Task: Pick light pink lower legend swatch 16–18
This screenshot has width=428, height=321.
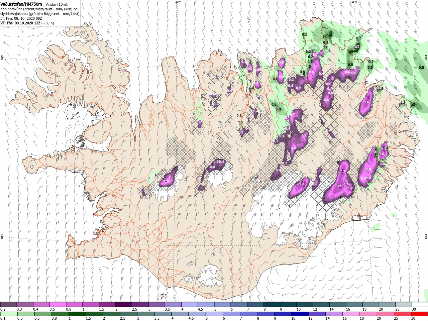Action: click(x=351, y=314)
